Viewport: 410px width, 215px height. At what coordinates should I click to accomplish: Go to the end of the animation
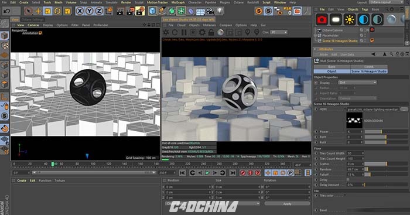(233, 173)
